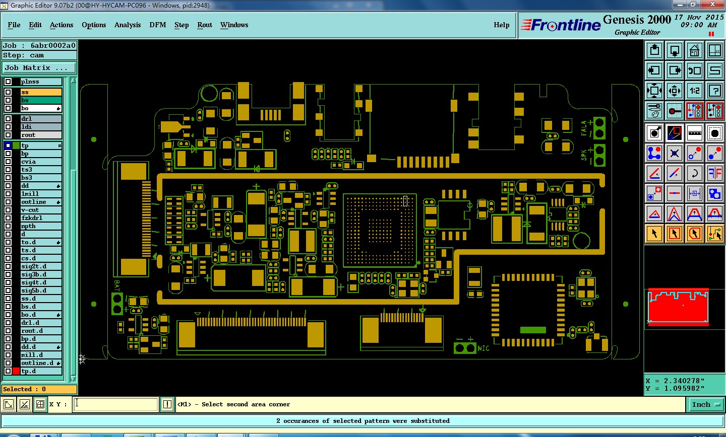Image resolution: width=726 pixels, height=437 pixels.
Task: Open the Inch units dropdown
Action: tap(706, 404)
